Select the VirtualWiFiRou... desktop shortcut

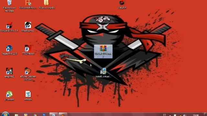pos(28,5)
